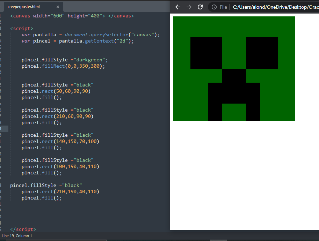Click the 'var pincel' declaration line

point(78,41)
